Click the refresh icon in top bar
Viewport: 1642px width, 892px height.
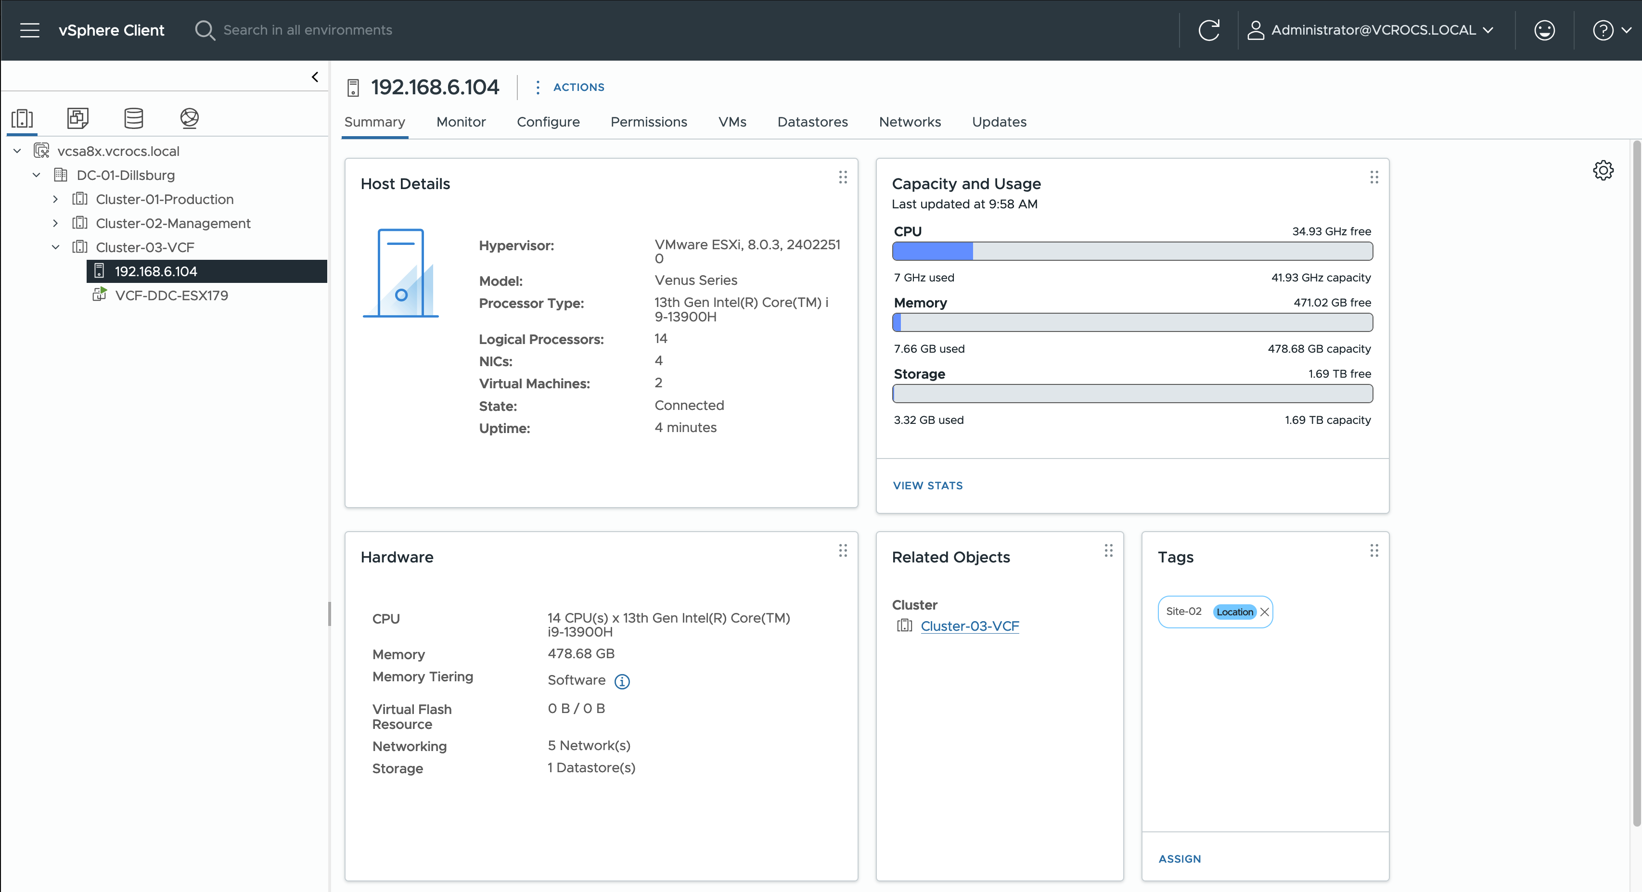tap(1208, 30)
